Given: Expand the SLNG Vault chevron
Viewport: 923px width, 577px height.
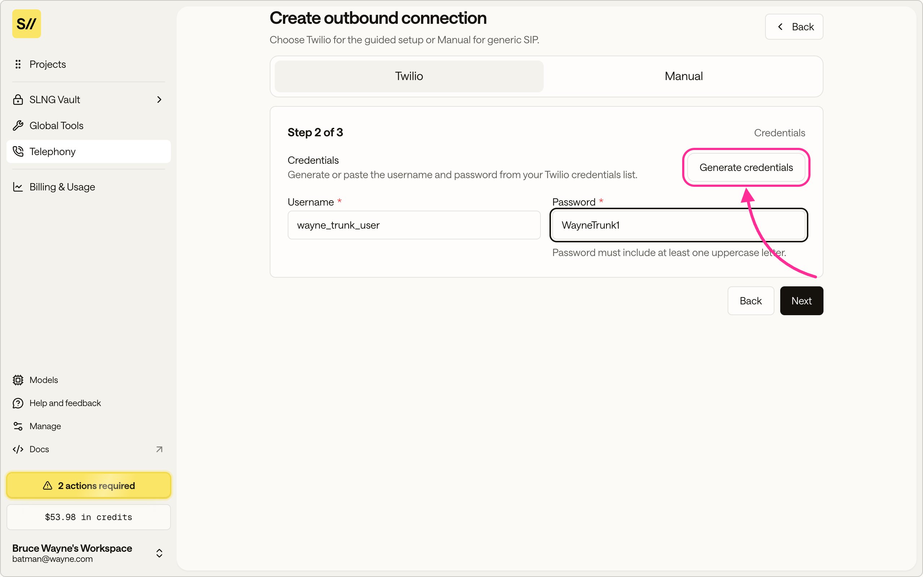Looking at the screenshot, I should (159, 100).
